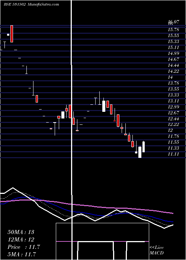Click the 14.44 price axis label
Viewport: 186px width, 260px height.
pos(173,65)
